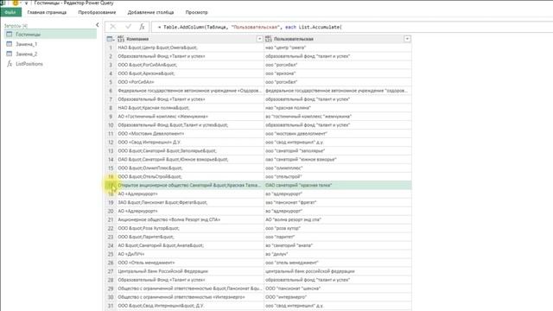Select row number 31 header
The image size is (553, 311).
[x=111, y=306]
